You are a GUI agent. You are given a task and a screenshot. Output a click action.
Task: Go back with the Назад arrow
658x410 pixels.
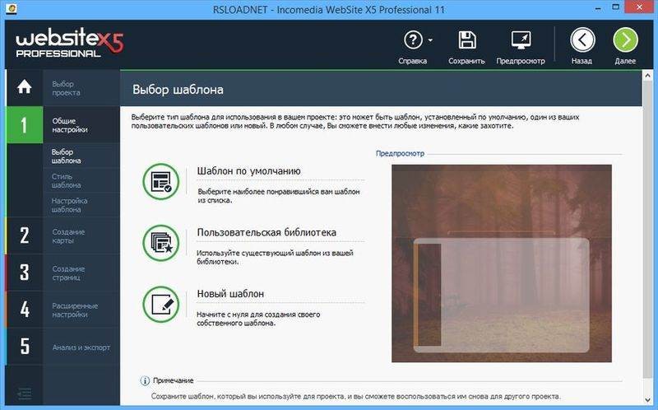click(582, 40)
